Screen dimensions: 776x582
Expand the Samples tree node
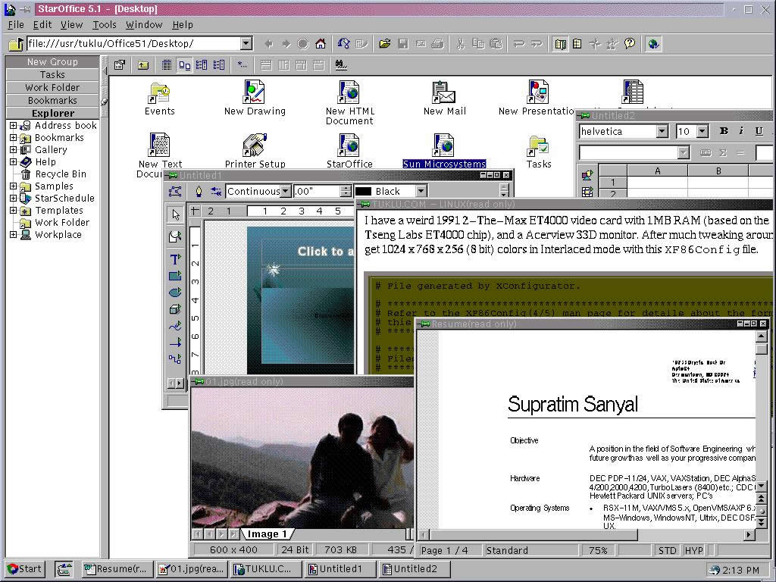(x=14, y=186)
